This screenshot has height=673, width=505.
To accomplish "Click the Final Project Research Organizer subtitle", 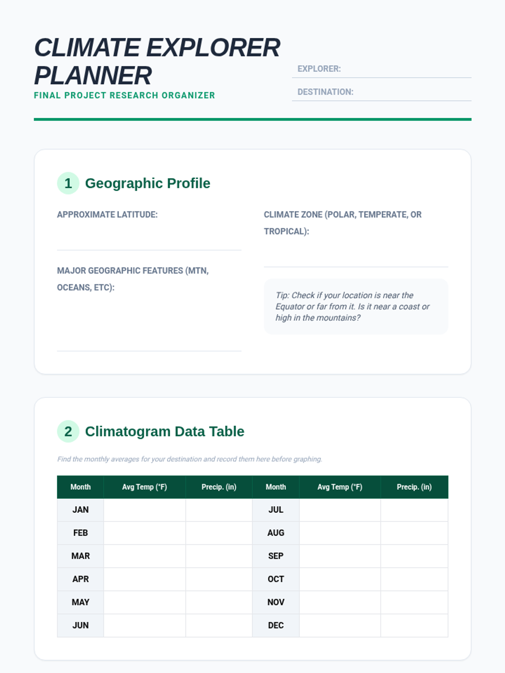I will coord(124,95).
